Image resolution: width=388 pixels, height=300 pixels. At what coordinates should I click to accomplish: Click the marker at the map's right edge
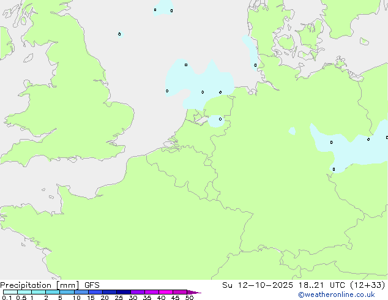point(387,137)
